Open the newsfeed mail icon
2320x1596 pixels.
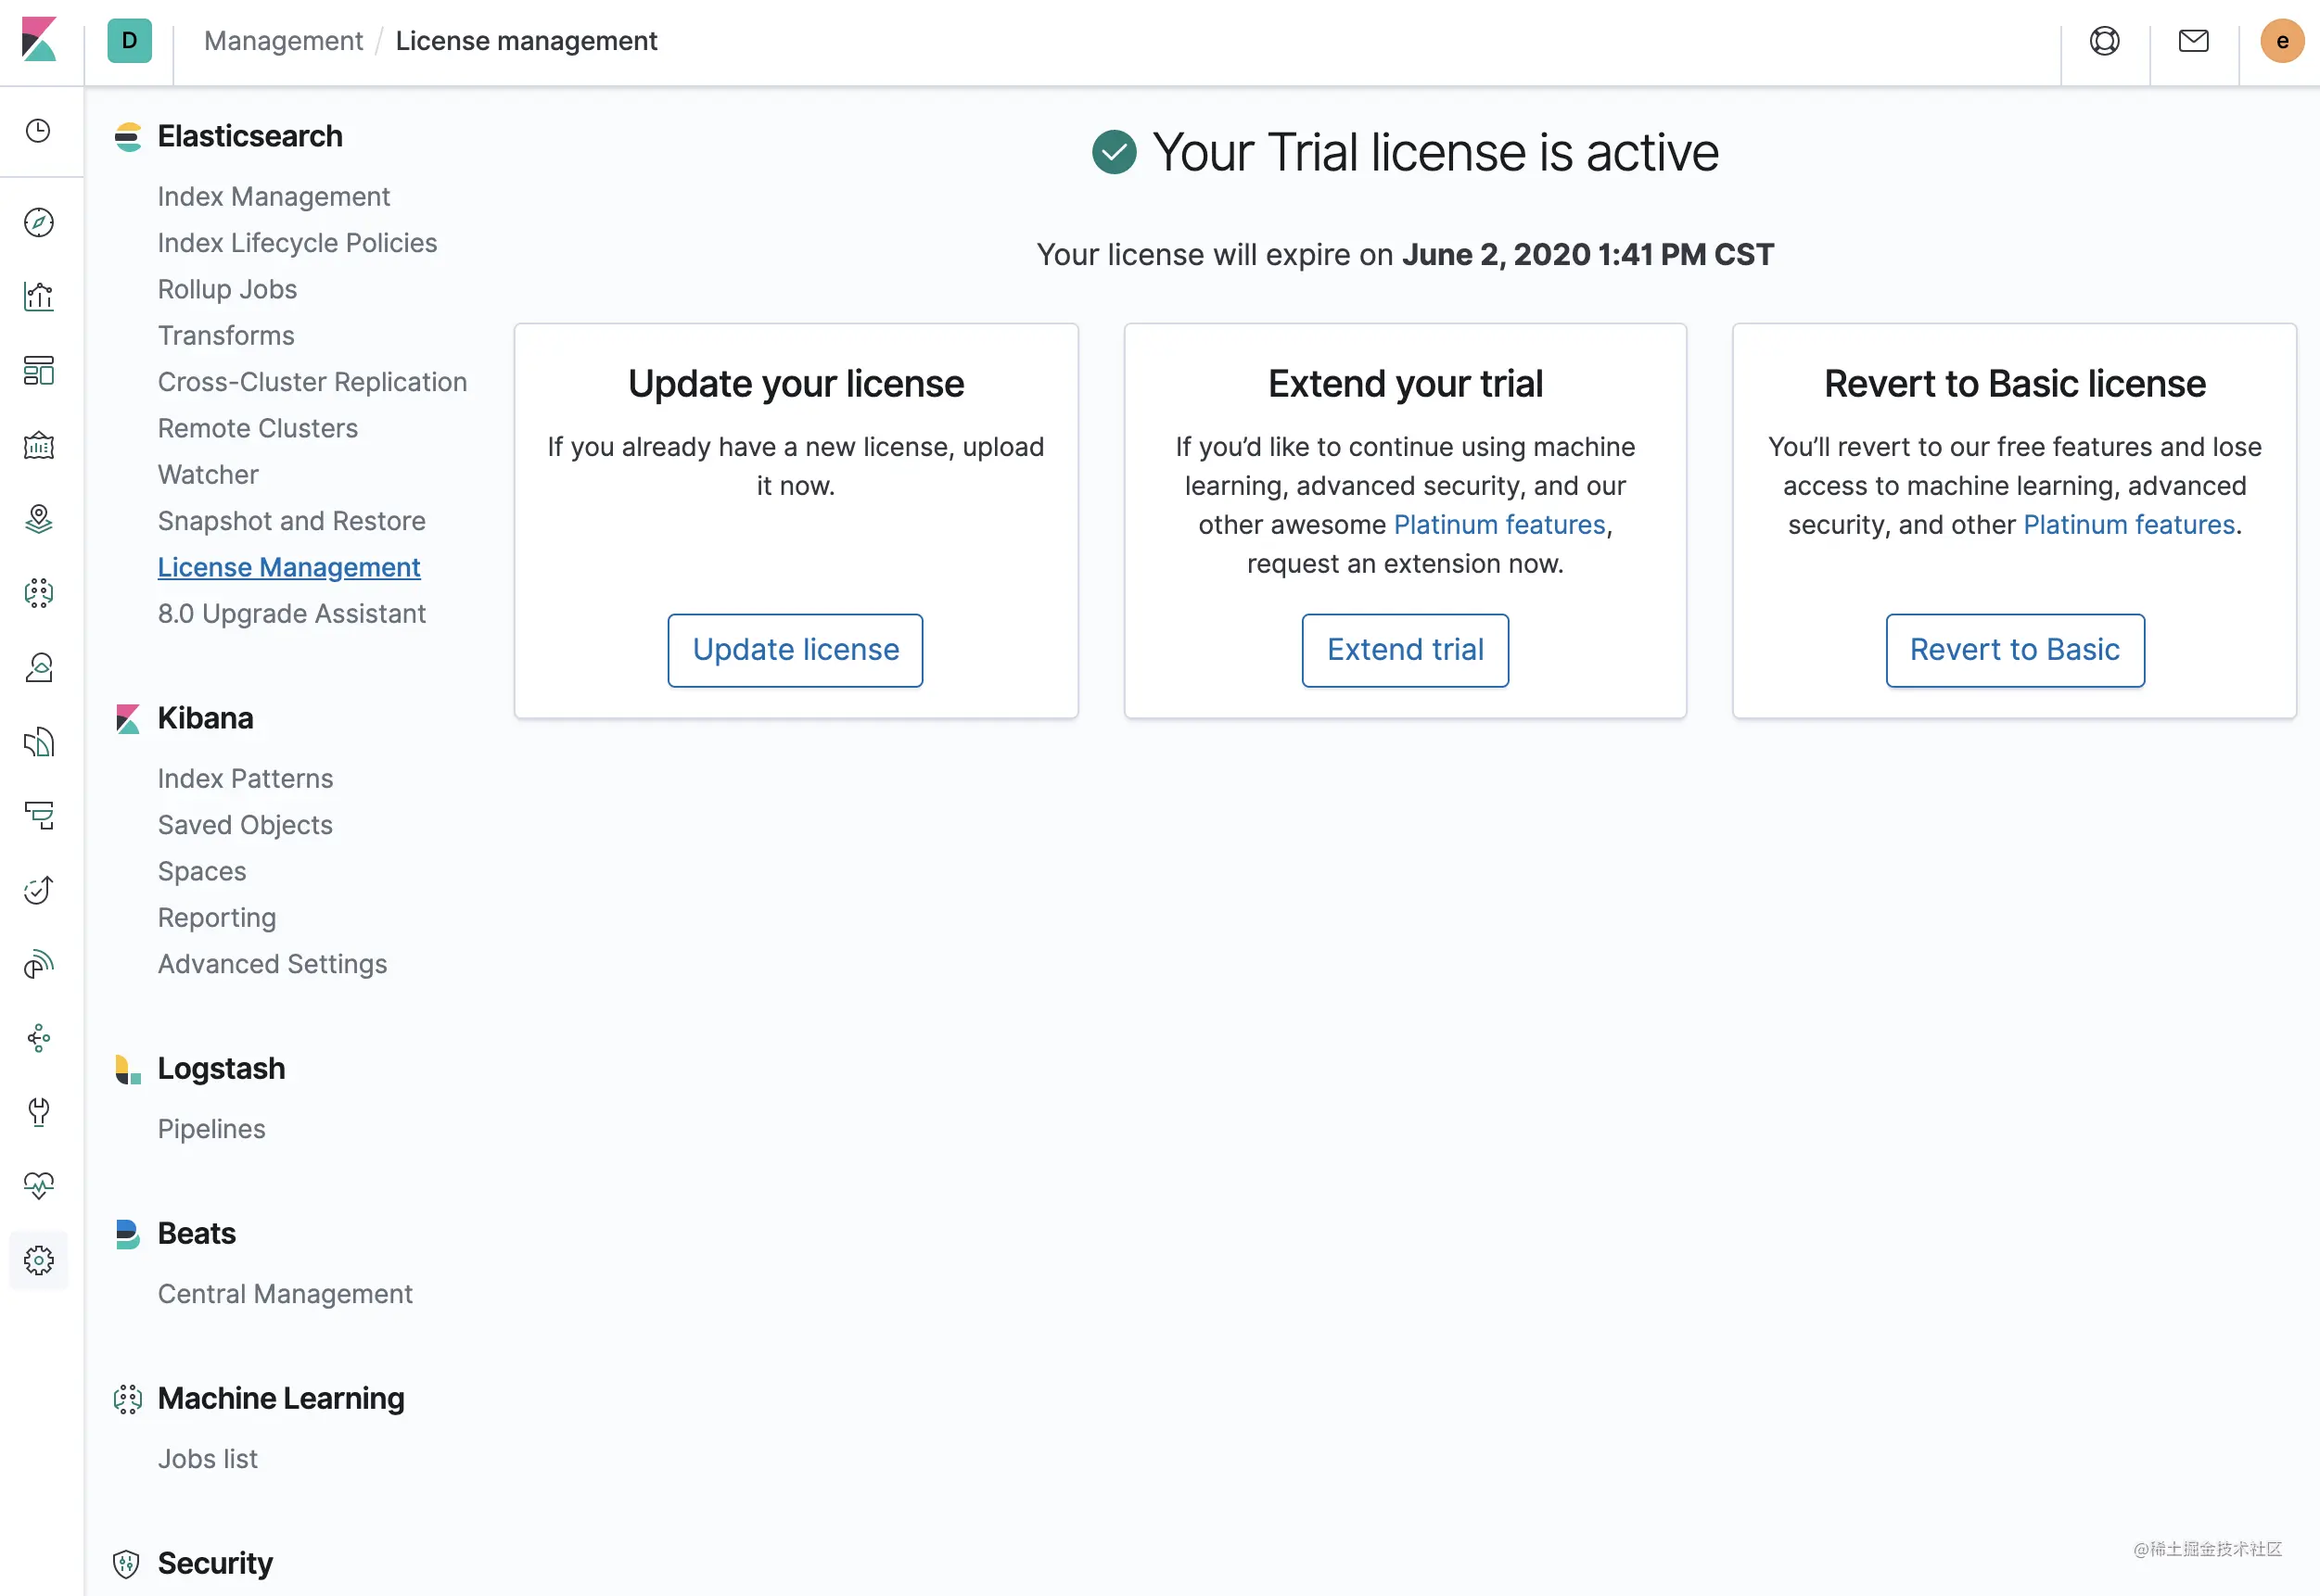pos(2193,41)
